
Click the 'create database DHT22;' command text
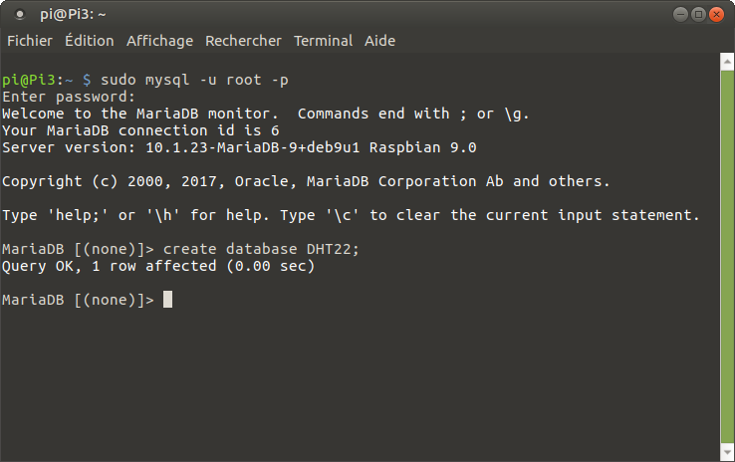click(x=261, y=249)
